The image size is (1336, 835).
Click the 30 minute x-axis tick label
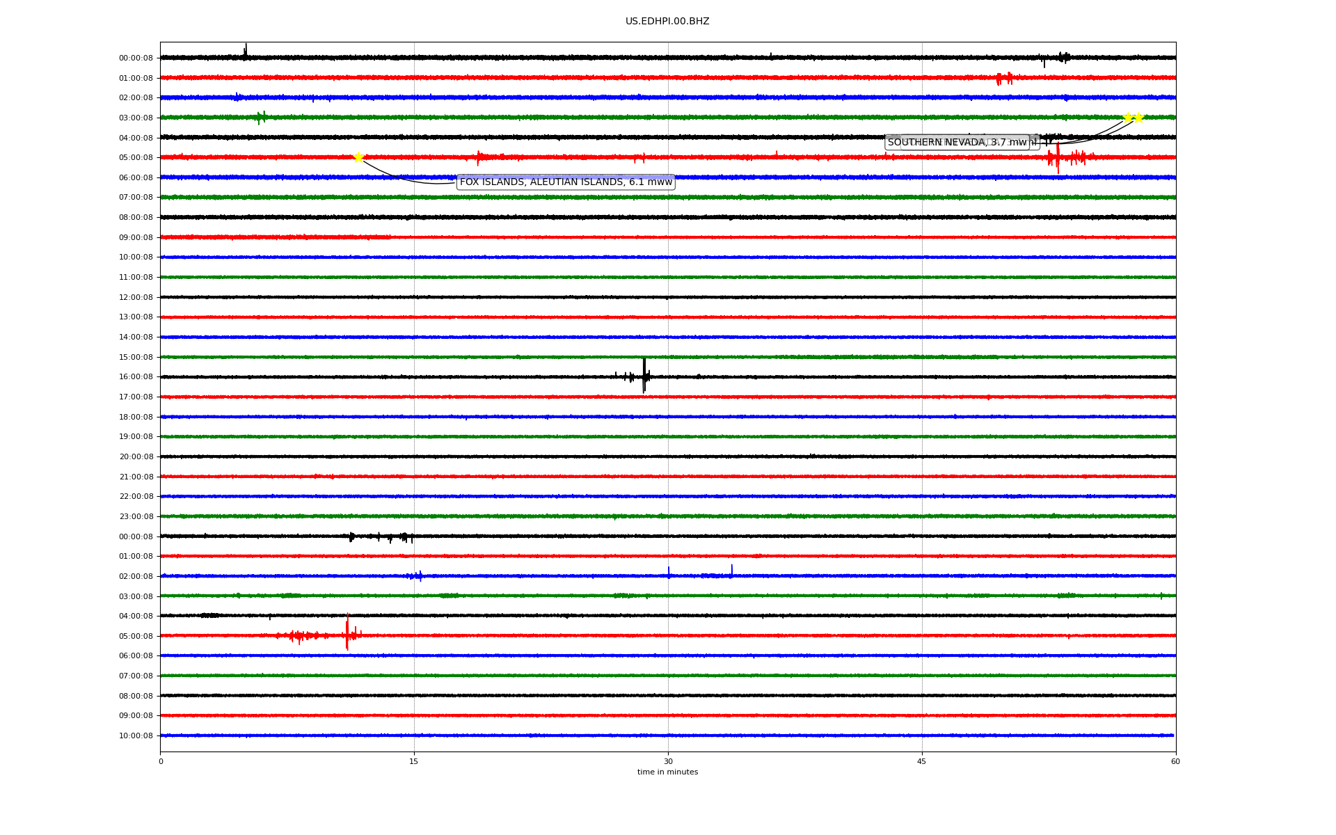(x=668, y=761)
